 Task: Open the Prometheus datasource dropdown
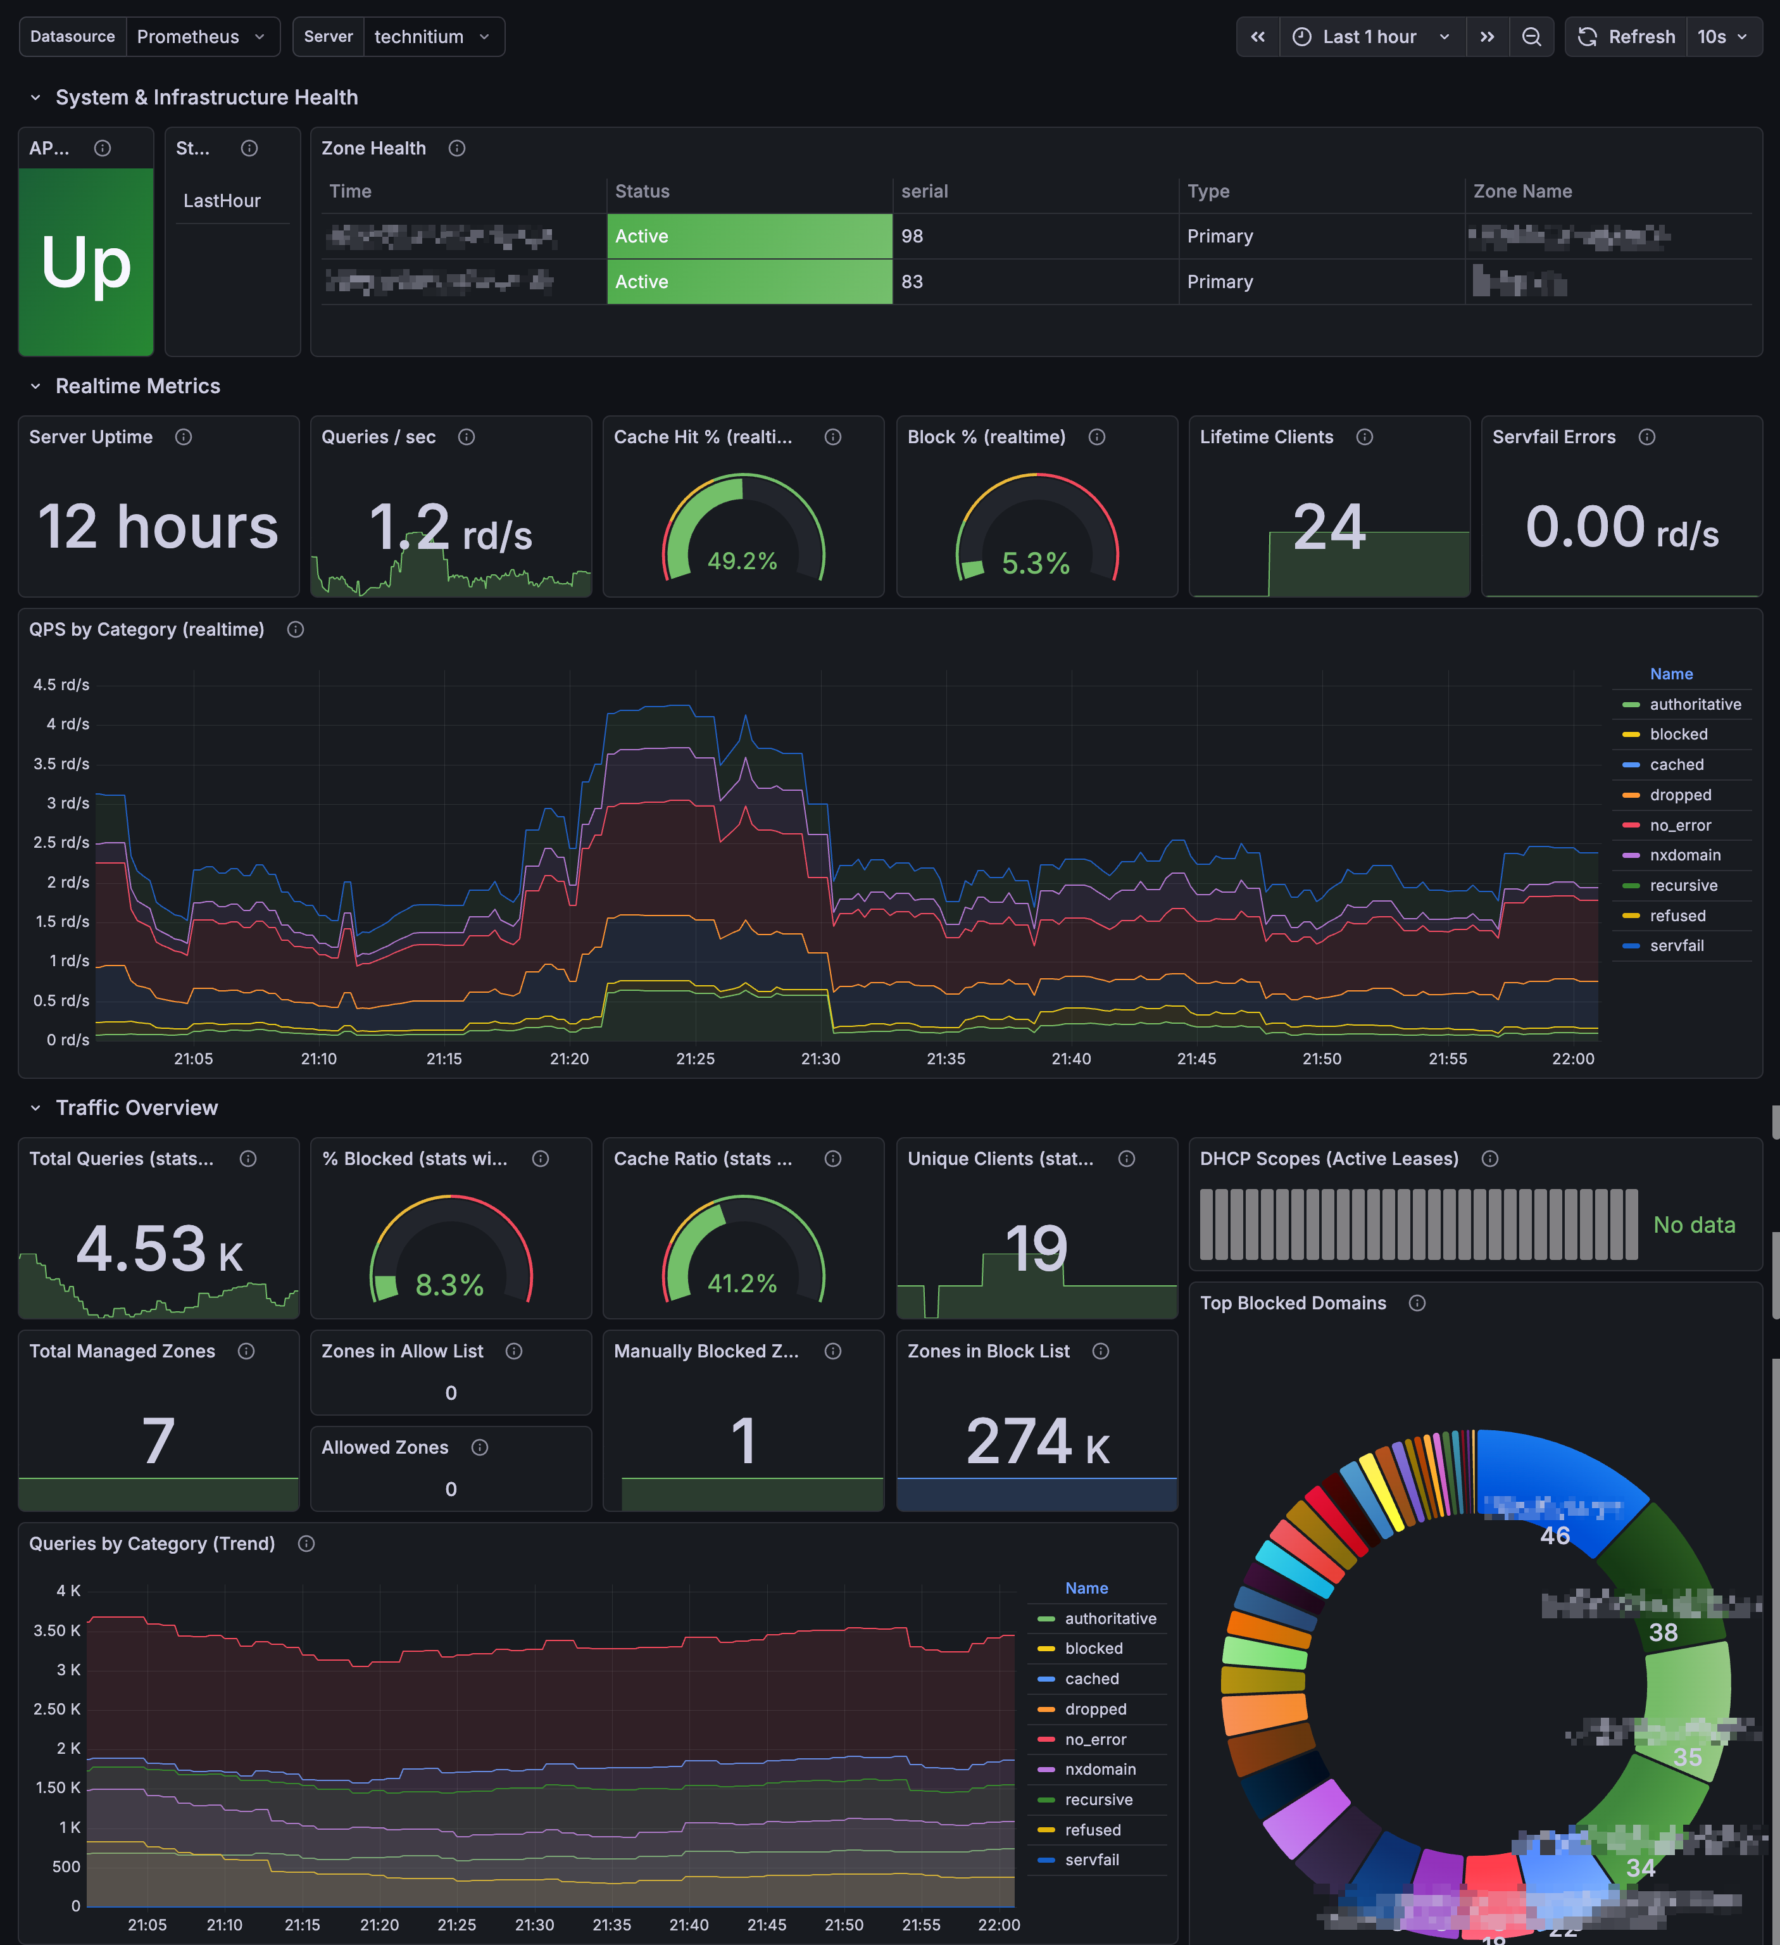(x=202, y=37)
